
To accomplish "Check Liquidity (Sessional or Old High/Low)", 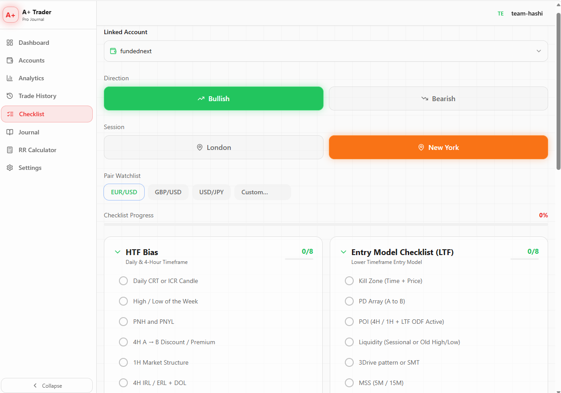I will (349, 342).
